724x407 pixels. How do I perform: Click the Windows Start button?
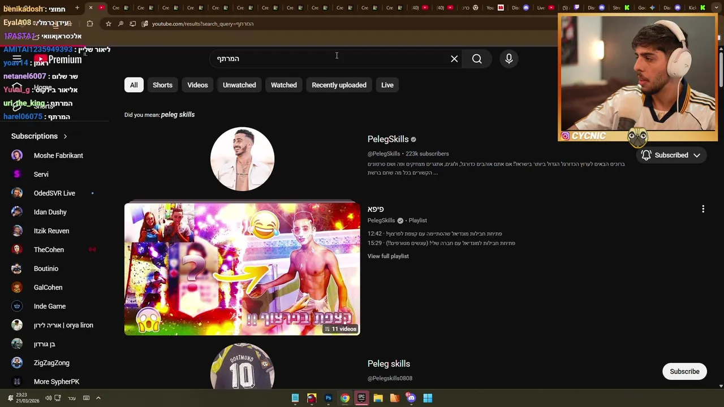pyautogui.click(x=428, y=398)
